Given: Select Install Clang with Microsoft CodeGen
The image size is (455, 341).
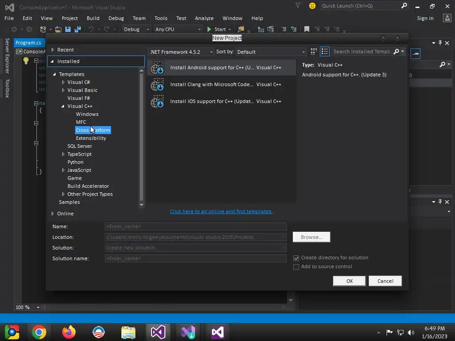Looking at the screenshot, I should 222,84.
